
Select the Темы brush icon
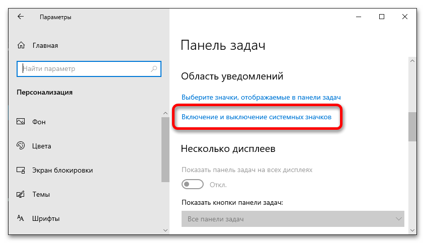[x=21, y=194]
